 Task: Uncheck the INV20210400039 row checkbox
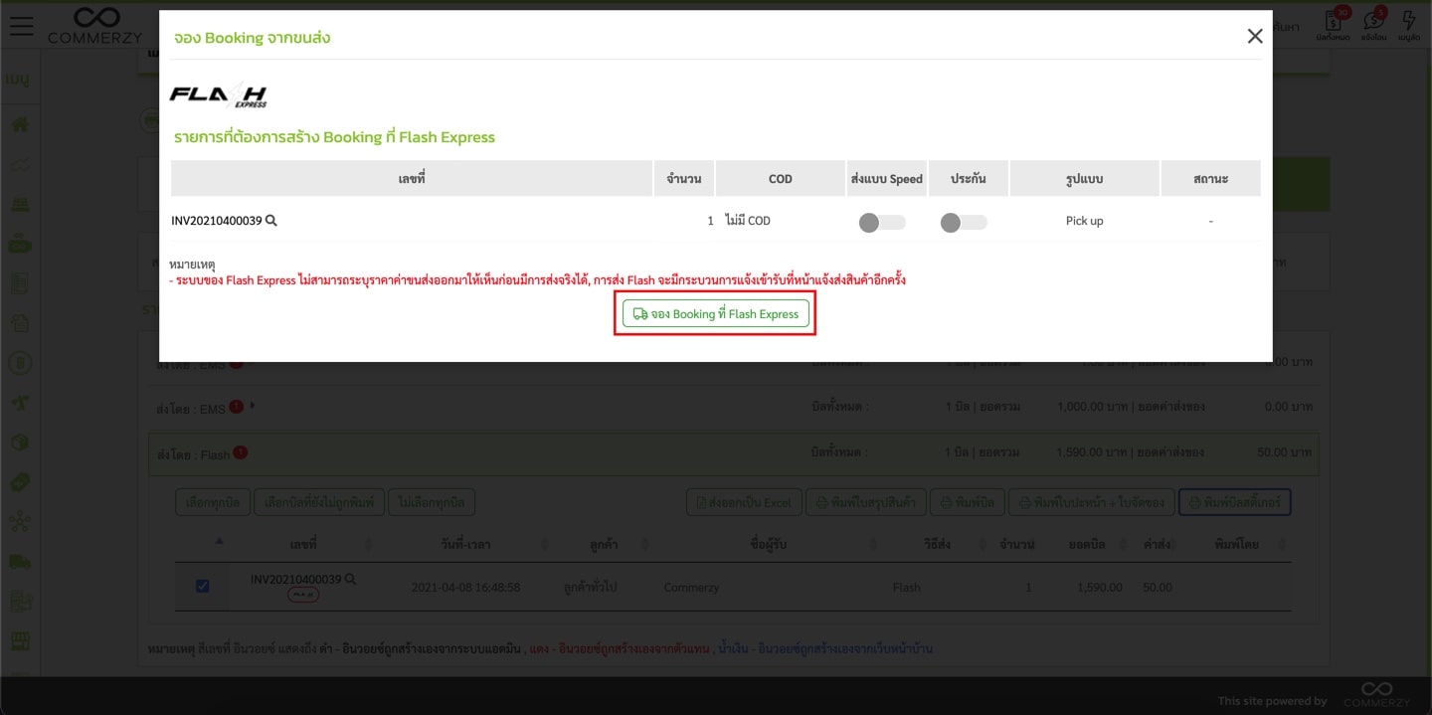[203, 587]
